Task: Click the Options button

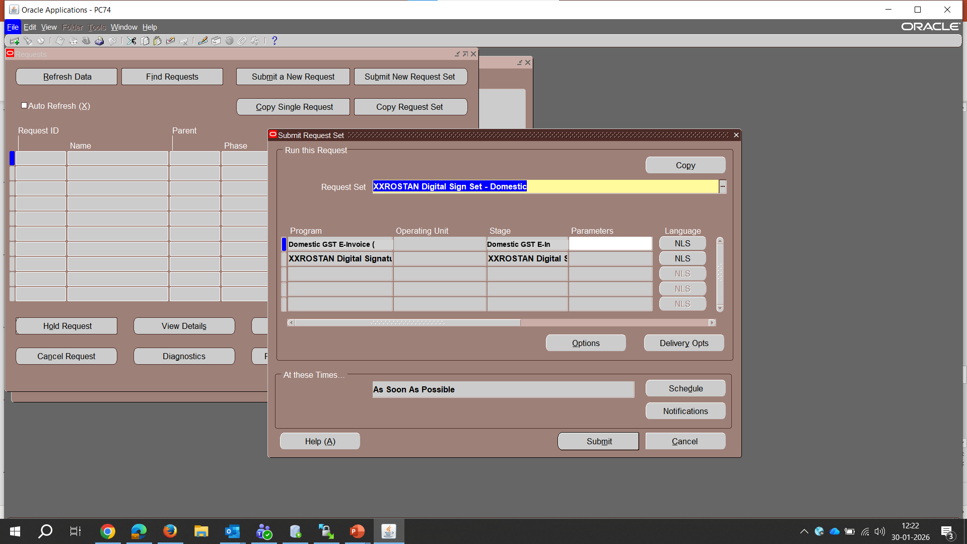Action: point(586,343)
